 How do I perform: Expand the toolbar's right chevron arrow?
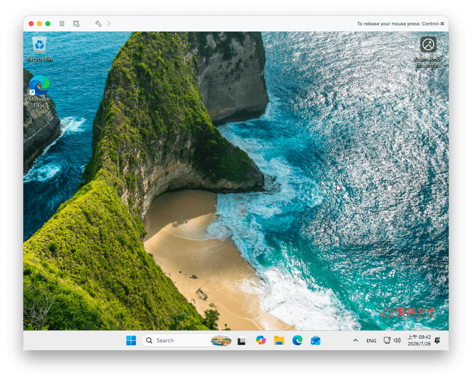[x=109, y=24]
